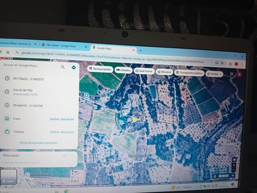Zoom in with the plus button
Viewport: 257px width, 193px height.
click(x=234, y=166)
